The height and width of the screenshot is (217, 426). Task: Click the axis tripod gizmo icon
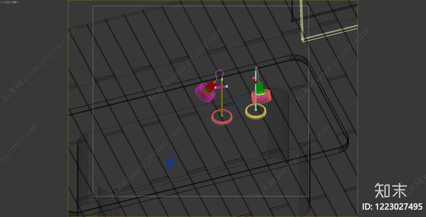6,210
